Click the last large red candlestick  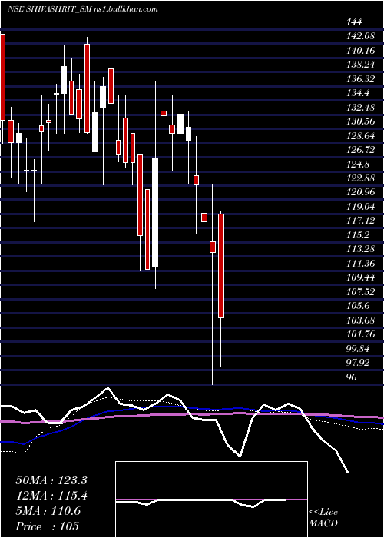pyautogui.click(x=221, y=266)
